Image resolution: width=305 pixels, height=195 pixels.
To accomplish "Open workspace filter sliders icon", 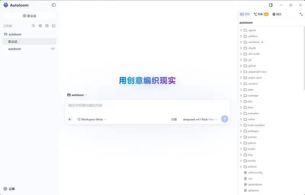I will [x=40, y=26].
